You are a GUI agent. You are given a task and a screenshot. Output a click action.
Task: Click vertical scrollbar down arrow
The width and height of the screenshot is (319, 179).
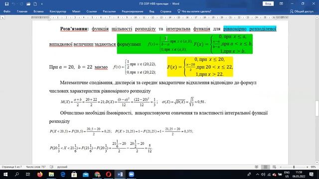click(317, 162)
